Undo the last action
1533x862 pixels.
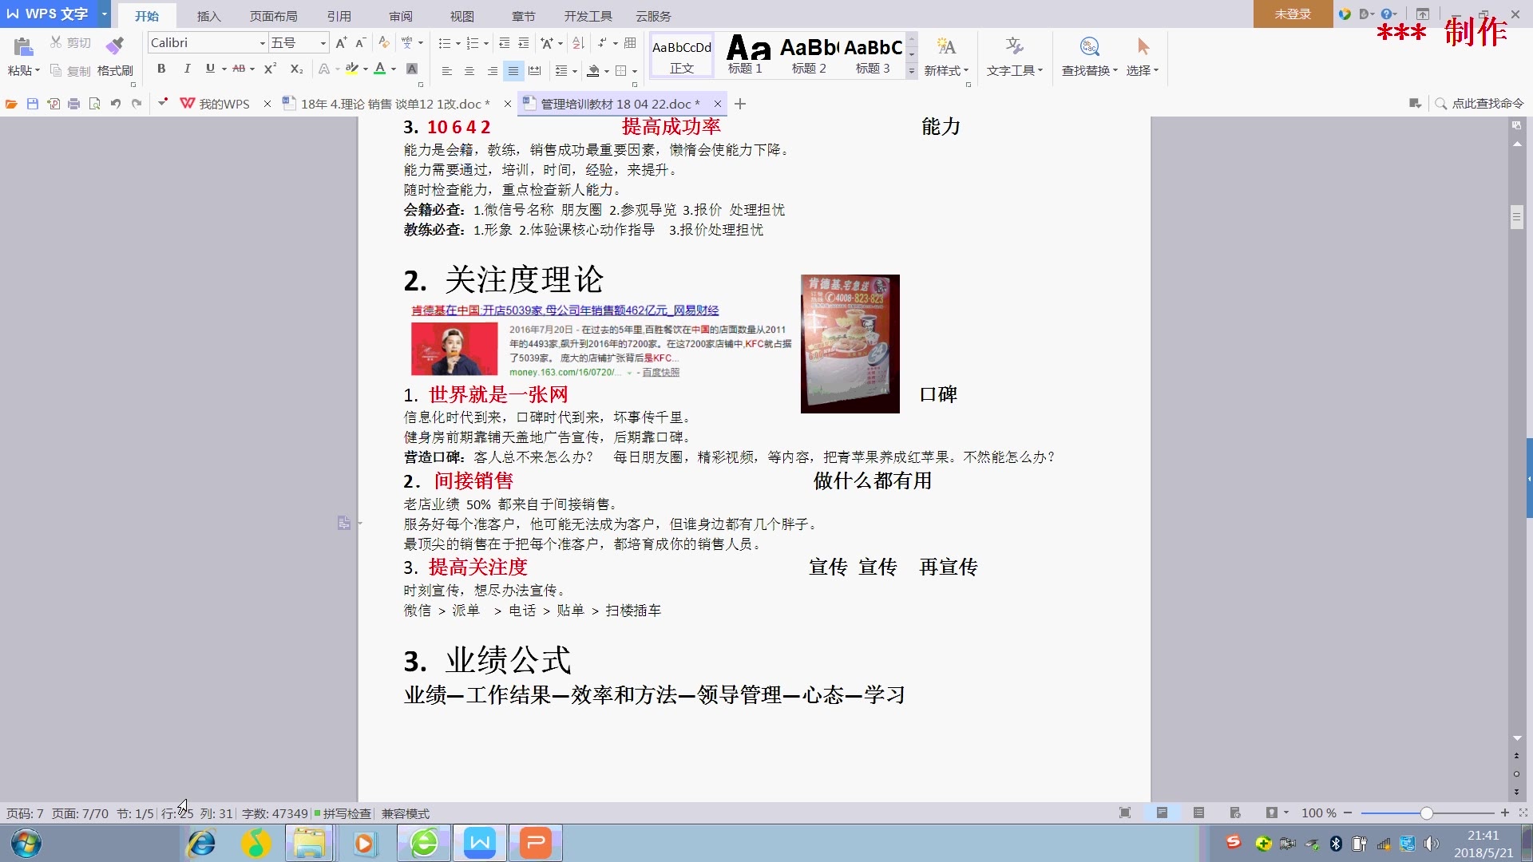coord(116,104)
